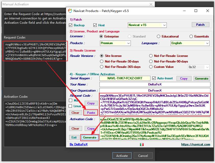This screenshot has width=215, height=163.
Task: Click Cancel in Manual Activation dialog
Action: [143, 156]
